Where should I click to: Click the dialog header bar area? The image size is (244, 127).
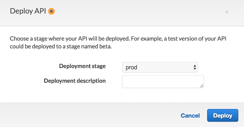(122, 13)
